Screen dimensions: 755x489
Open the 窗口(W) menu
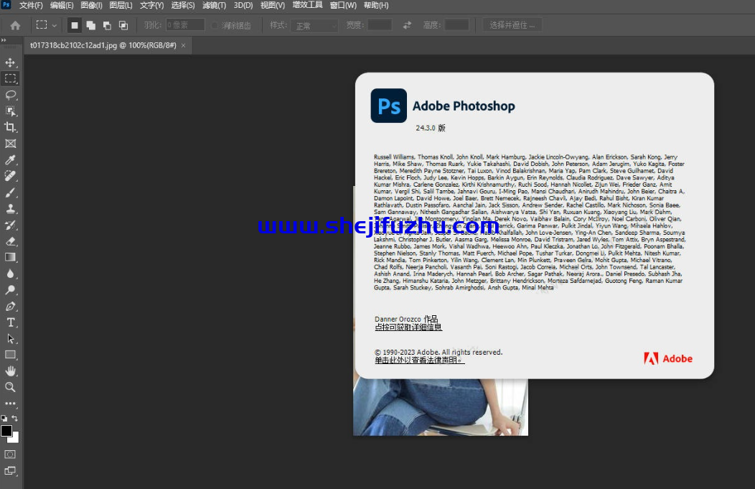point(343,5)
